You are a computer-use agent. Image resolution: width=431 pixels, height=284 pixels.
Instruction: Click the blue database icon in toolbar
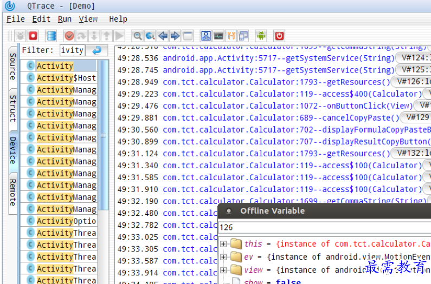click(51, 36)
